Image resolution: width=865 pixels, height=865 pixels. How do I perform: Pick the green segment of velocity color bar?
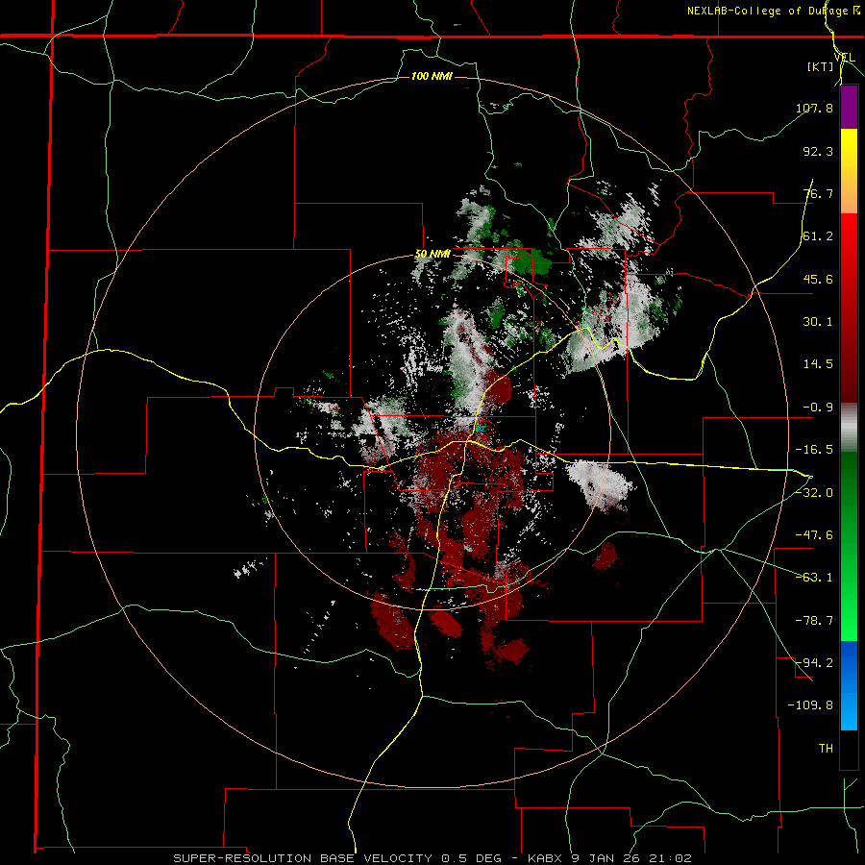[x=849, y=546]
